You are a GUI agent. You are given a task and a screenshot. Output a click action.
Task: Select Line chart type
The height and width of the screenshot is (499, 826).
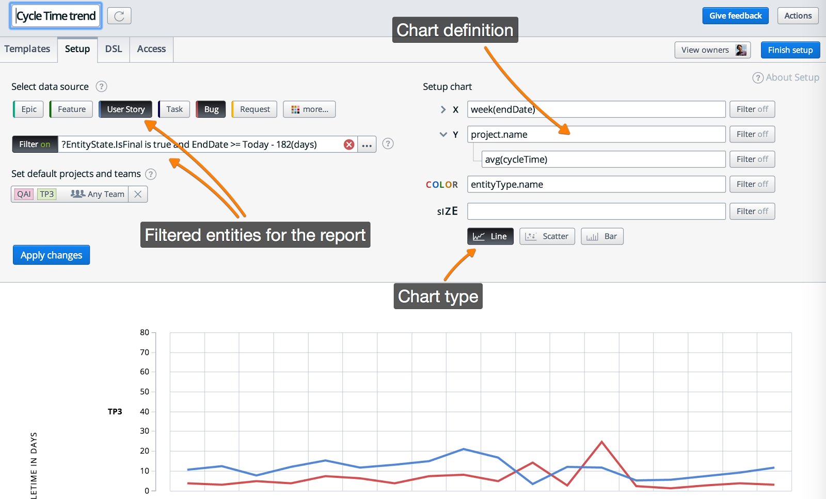(490, 236)
